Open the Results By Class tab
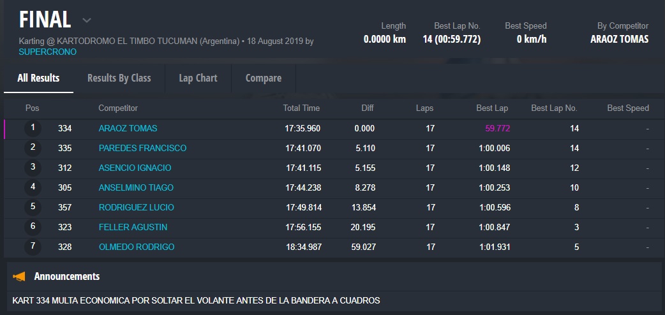Image resolution: width=665 pixels, height=315 pixels. tap(119, 78)
